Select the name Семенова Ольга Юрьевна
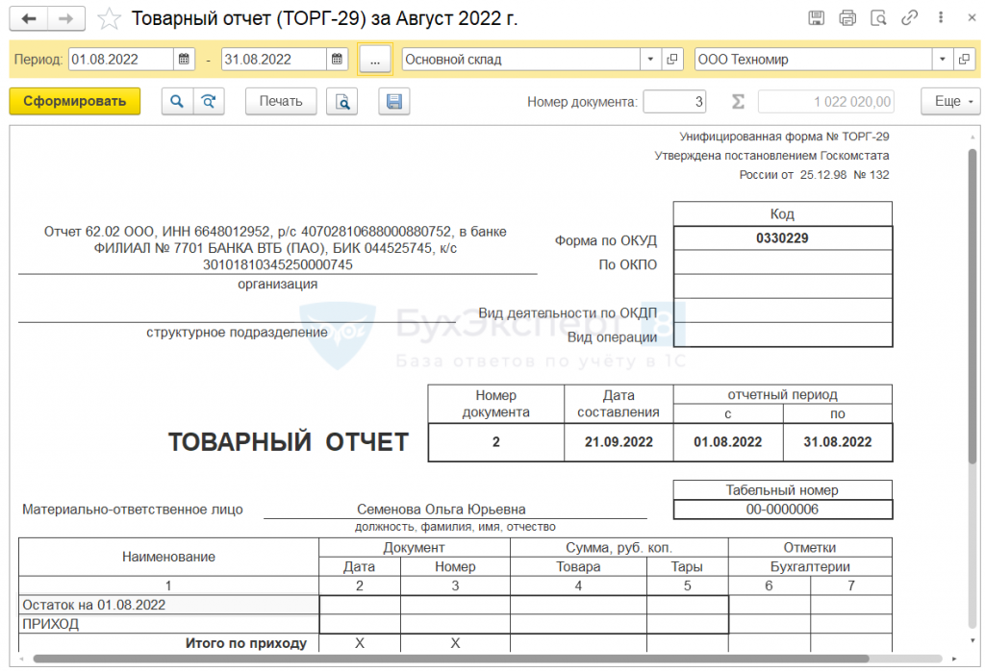This screenshot has width=985, height=672. coord(441,510)
